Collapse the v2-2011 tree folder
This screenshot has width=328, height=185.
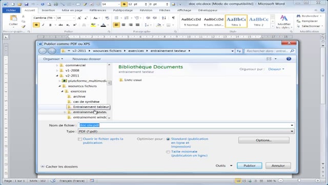click(57, 76)
